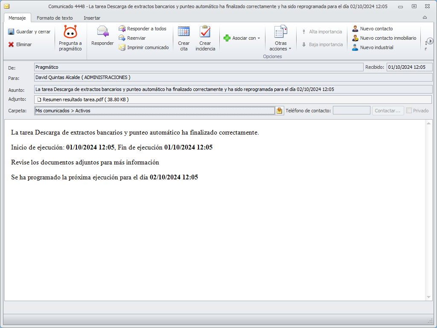
Task: Click the first body line 'La tarea Descarga'
Action: [x=135, y=132]
